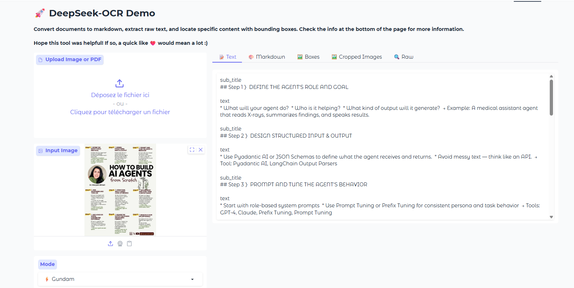The image size is (574, 288).
Task: Select upload source icon below input image
Action: 110,244
